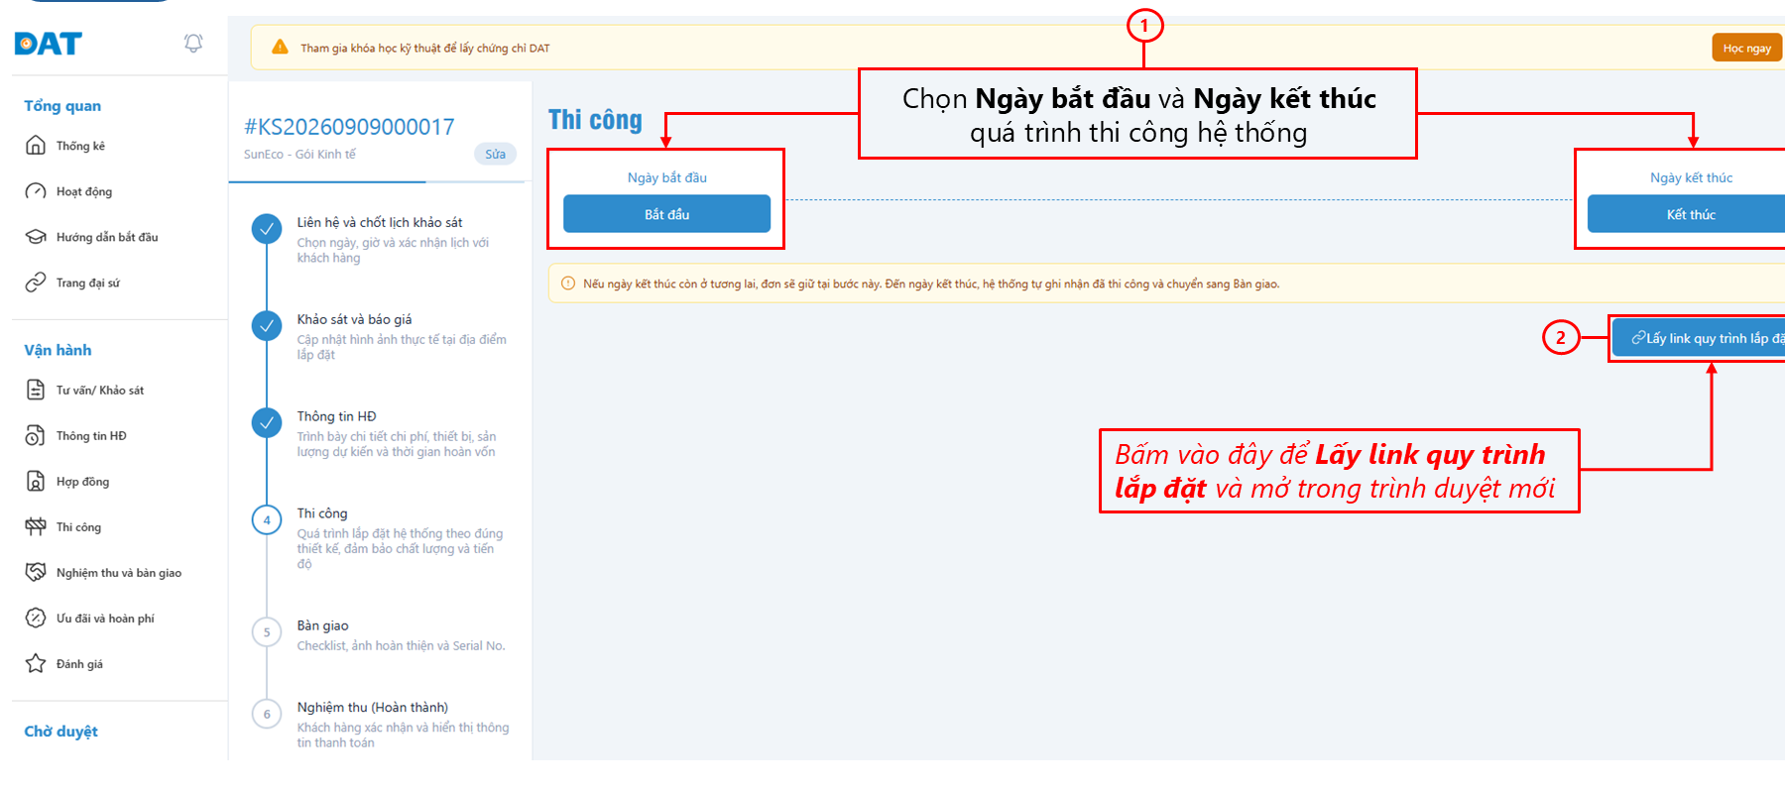Click the Thông tin HĐ icon
The height and width of the screenshot is (793, 1785).
[36, 435]
